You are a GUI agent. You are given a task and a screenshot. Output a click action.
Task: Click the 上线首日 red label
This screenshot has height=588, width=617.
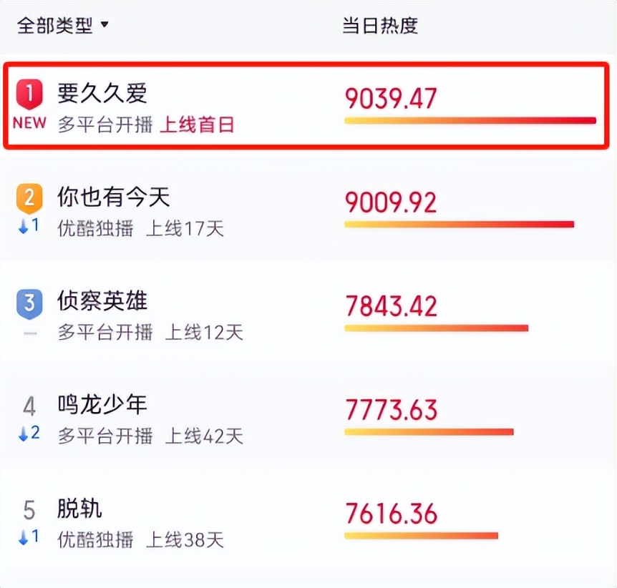197,124
